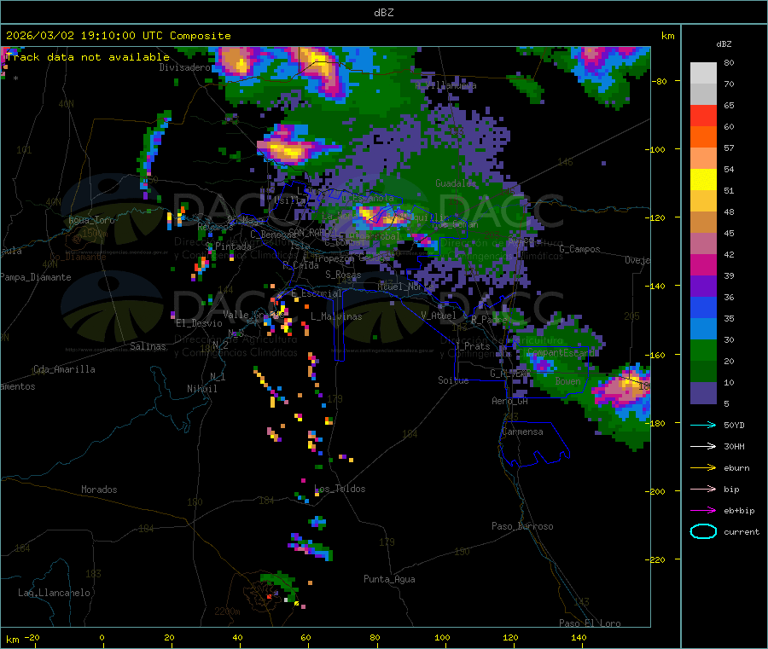
Task: Select the slate purple swatch at the scale bottom
Action: coord(703,393)
